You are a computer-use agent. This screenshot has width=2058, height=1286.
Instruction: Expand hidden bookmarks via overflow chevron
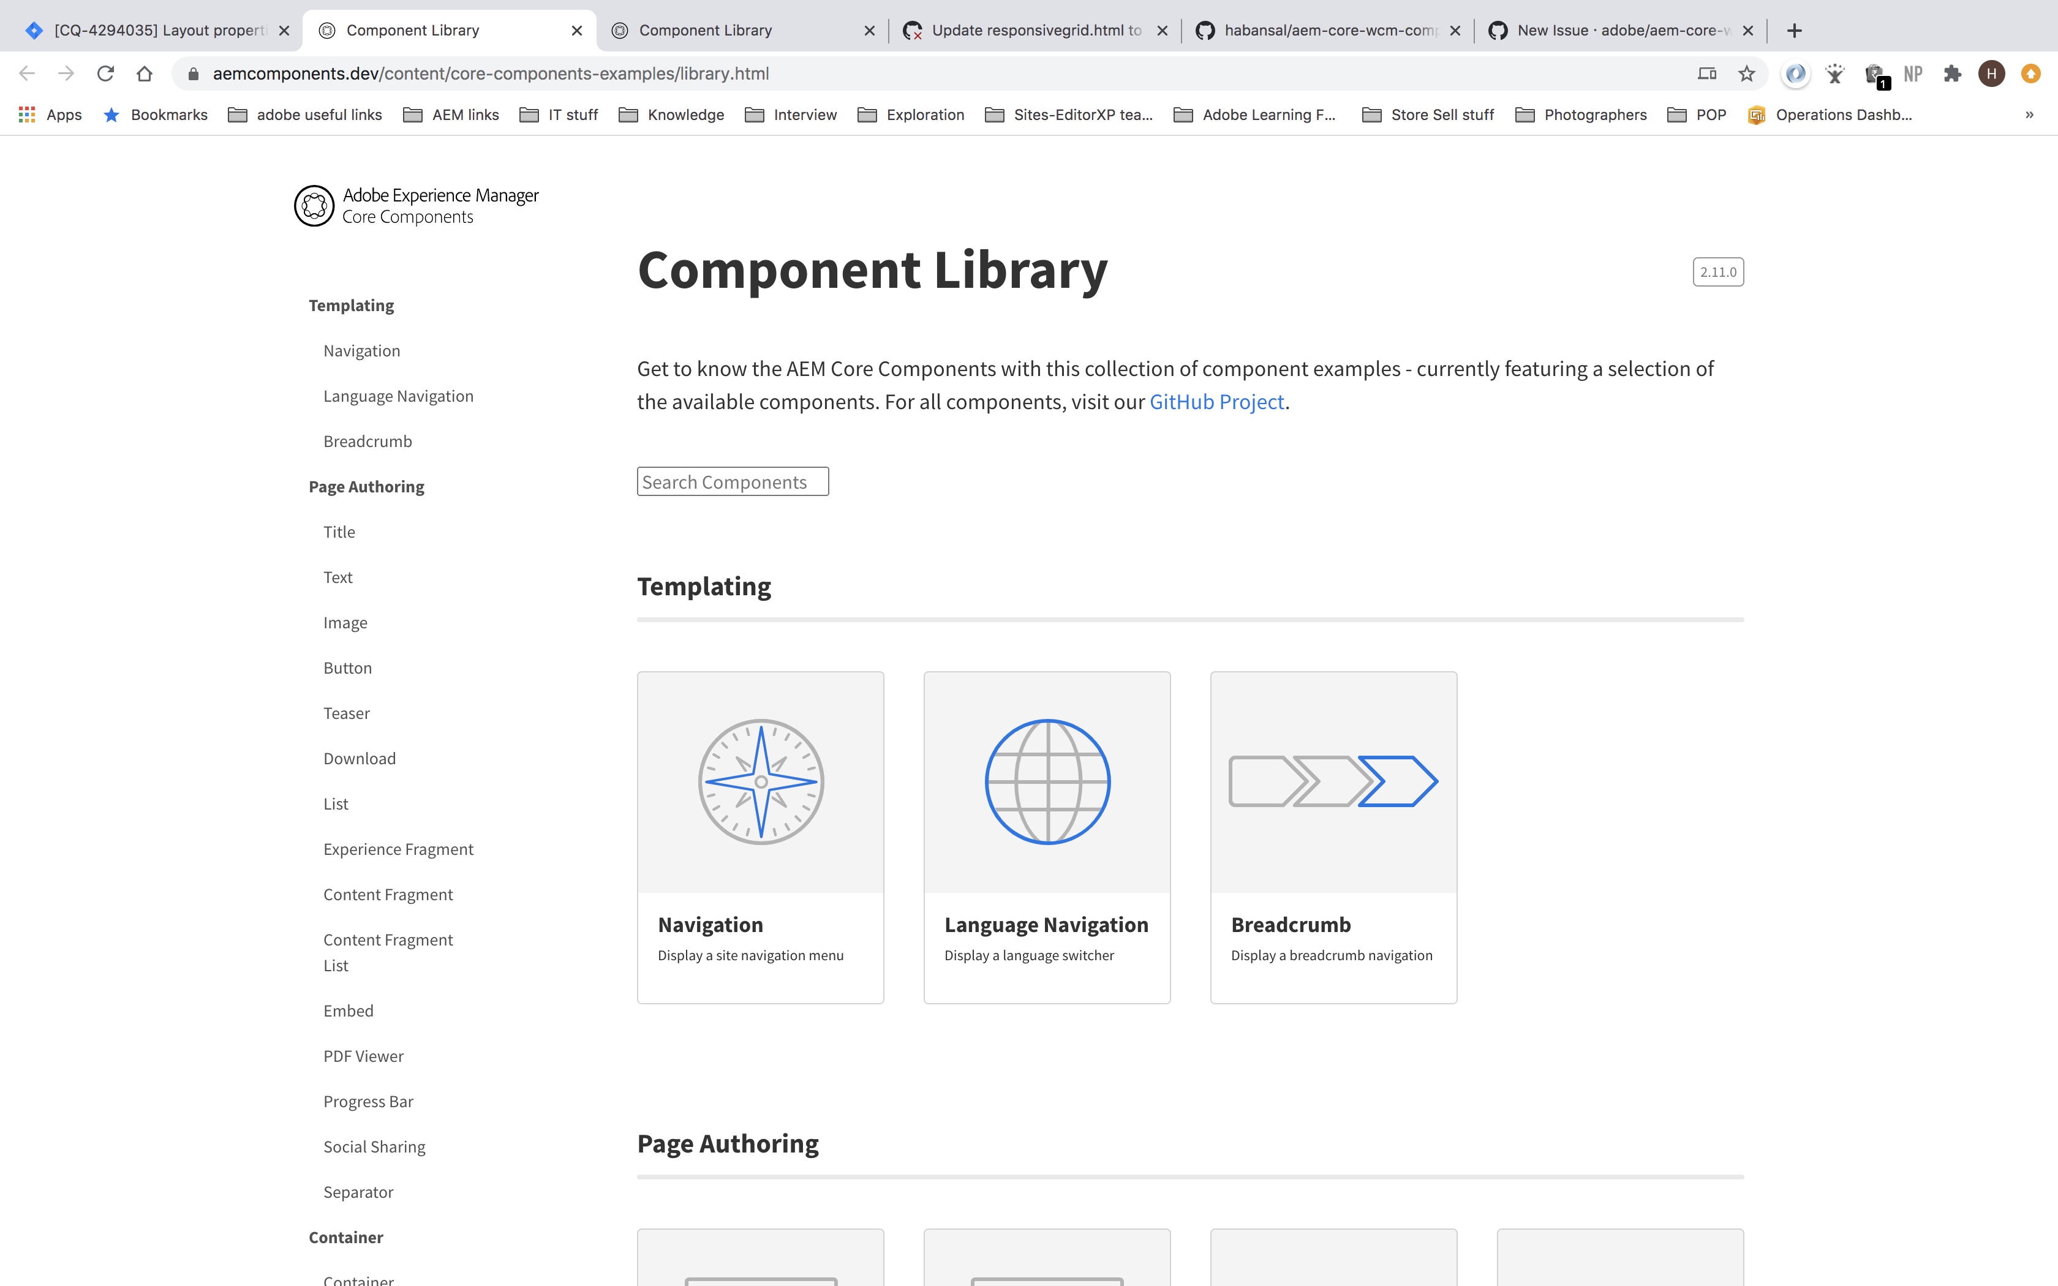[2029, 114]
